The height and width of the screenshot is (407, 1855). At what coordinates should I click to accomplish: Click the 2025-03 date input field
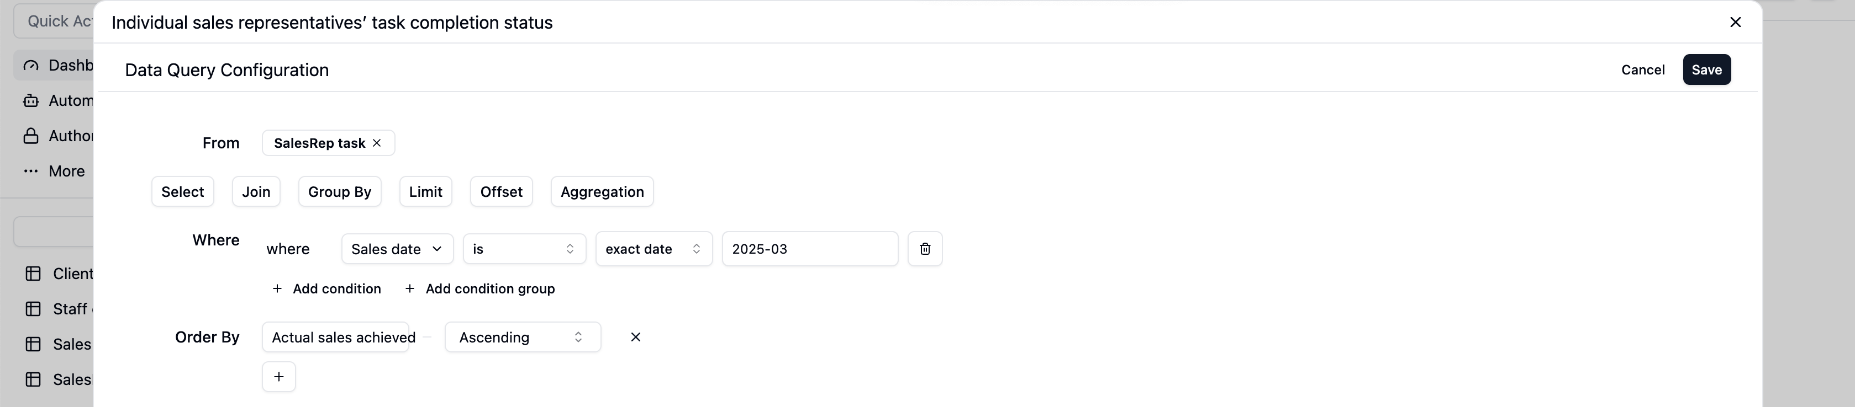(809, 249)
